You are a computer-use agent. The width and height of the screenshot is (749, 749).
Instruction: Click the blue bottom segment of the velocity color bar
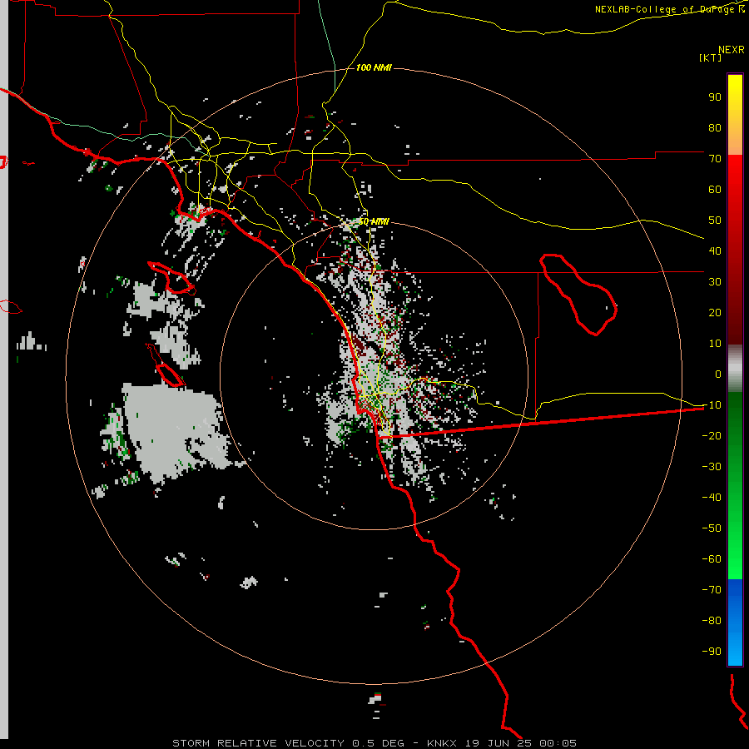point(735,623)
